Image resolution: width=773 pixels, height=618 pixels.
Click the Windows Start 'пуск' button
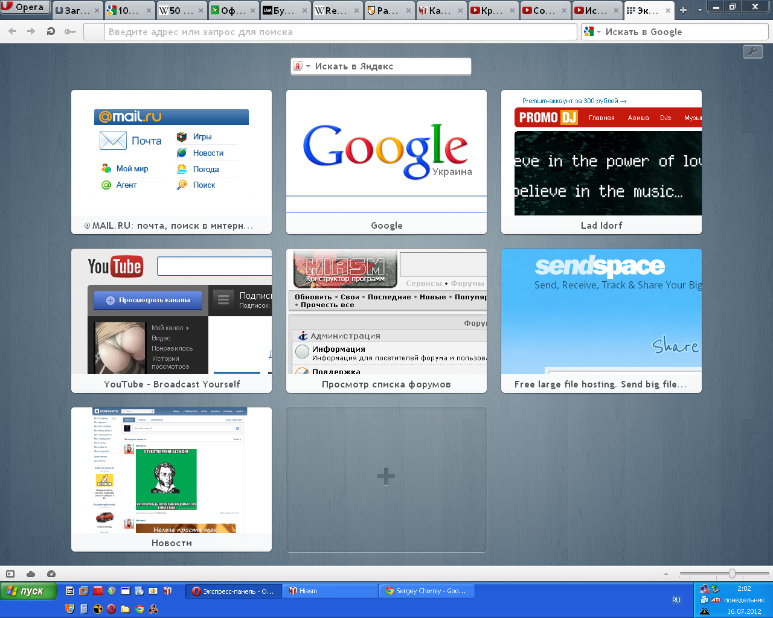coord(28,591)
